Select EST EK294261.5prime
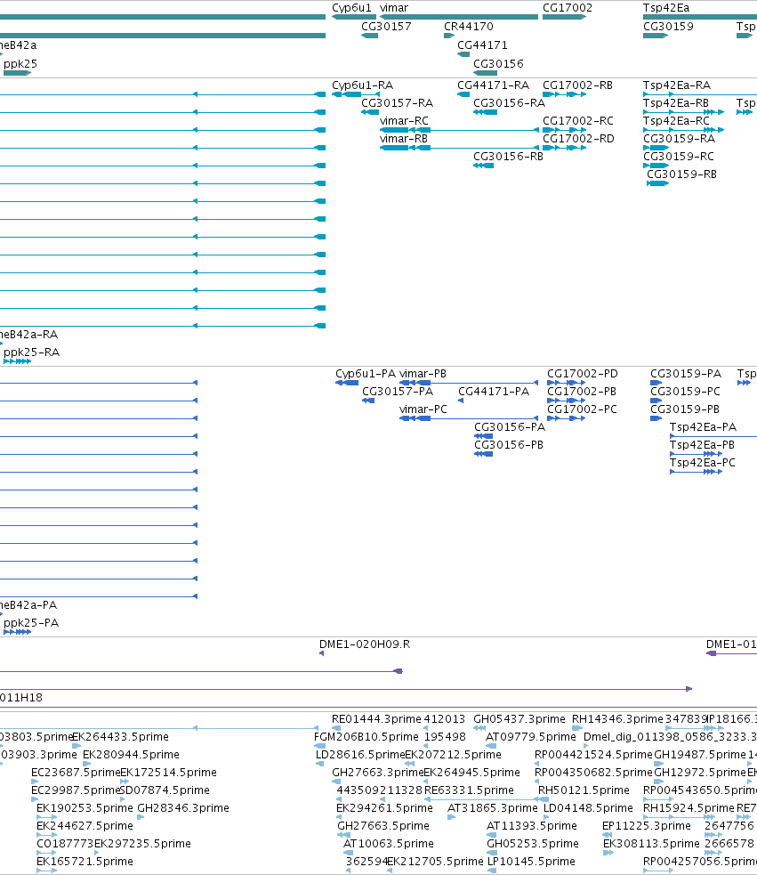This screenshot has width=757, height=875. click(384, 808)
